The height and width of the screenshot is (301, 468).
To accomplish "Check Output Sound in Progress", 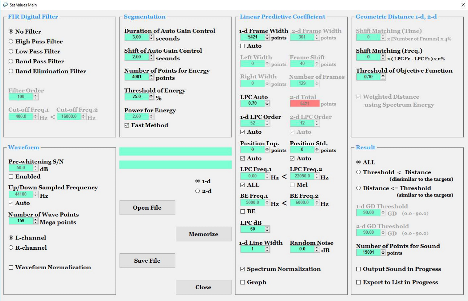I will pyautogui.click(x=359, y=269).
